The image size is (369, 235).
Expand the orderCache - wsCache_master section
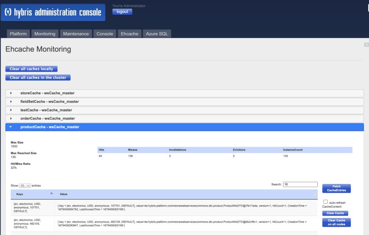point(184,119)
